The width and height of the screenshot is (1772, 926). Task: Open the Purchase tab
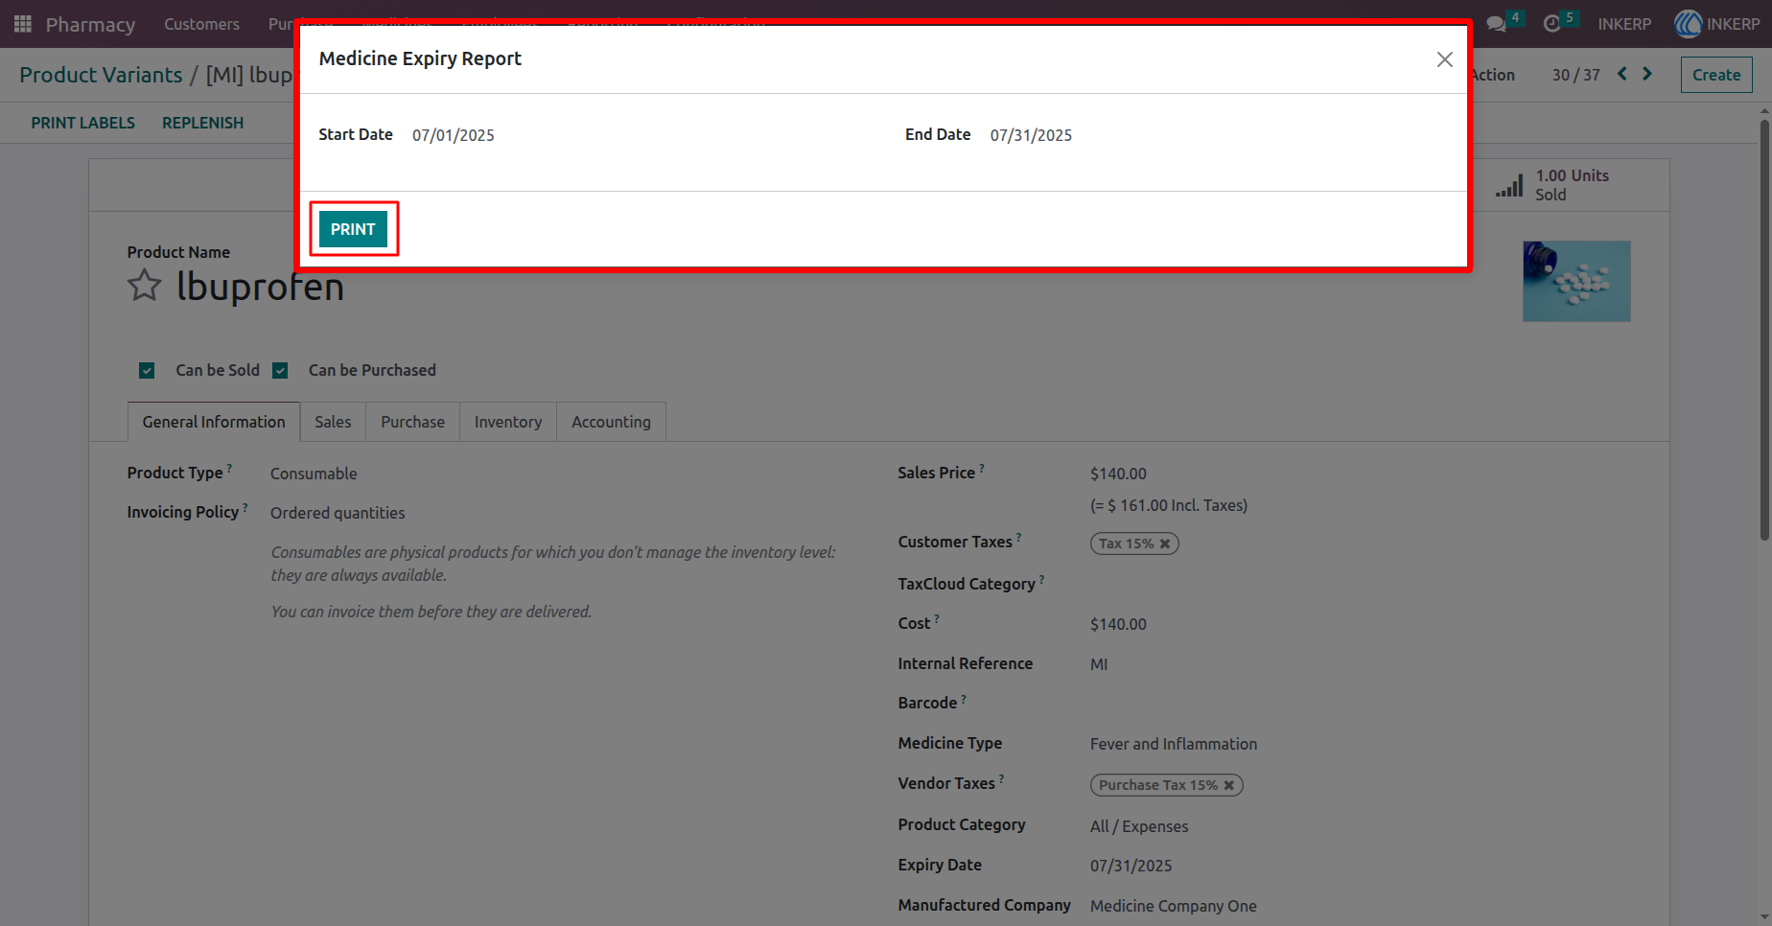(x=412, y=422)
